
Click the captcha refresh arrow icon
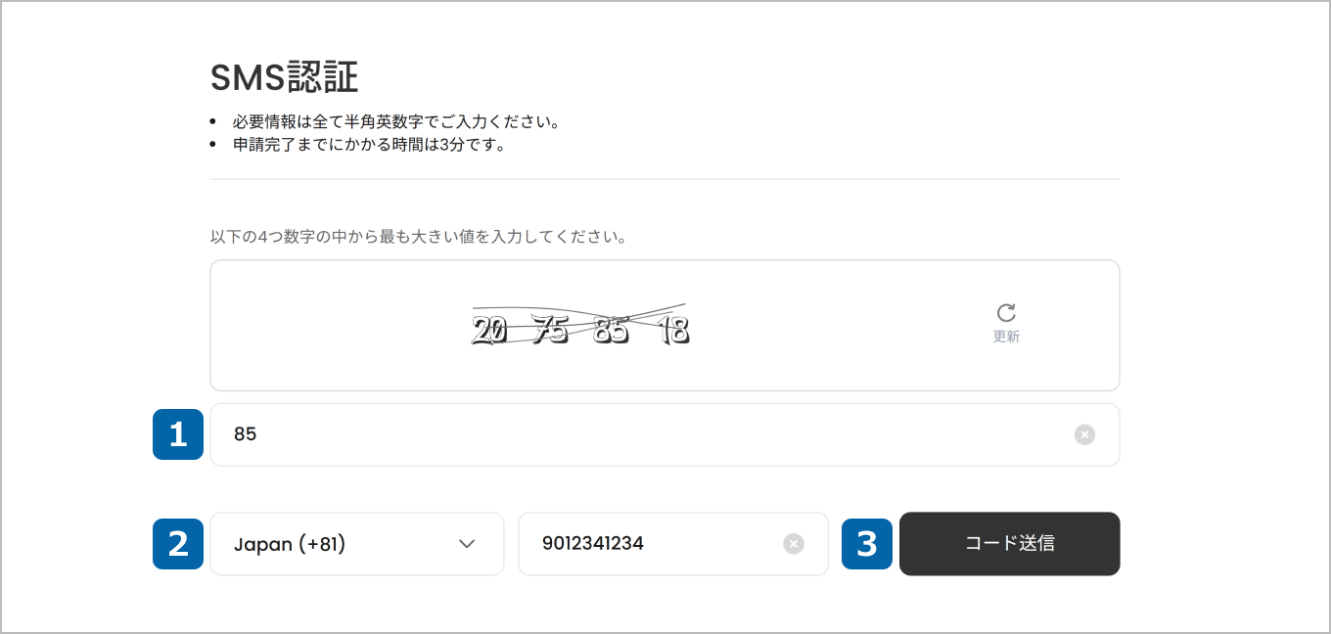pyautogui.click(x=1006, y=313)
